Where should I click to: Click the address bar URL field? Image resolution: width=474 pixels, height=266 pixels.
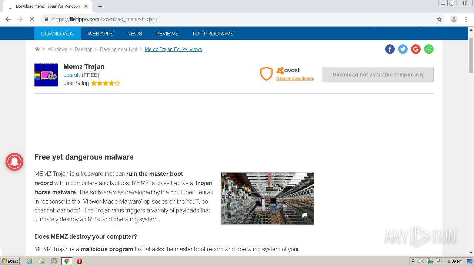237,19
